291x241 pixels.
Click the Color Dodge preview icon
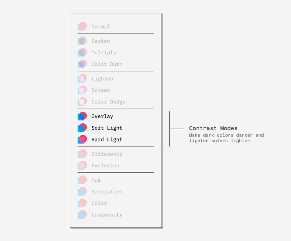82,102
